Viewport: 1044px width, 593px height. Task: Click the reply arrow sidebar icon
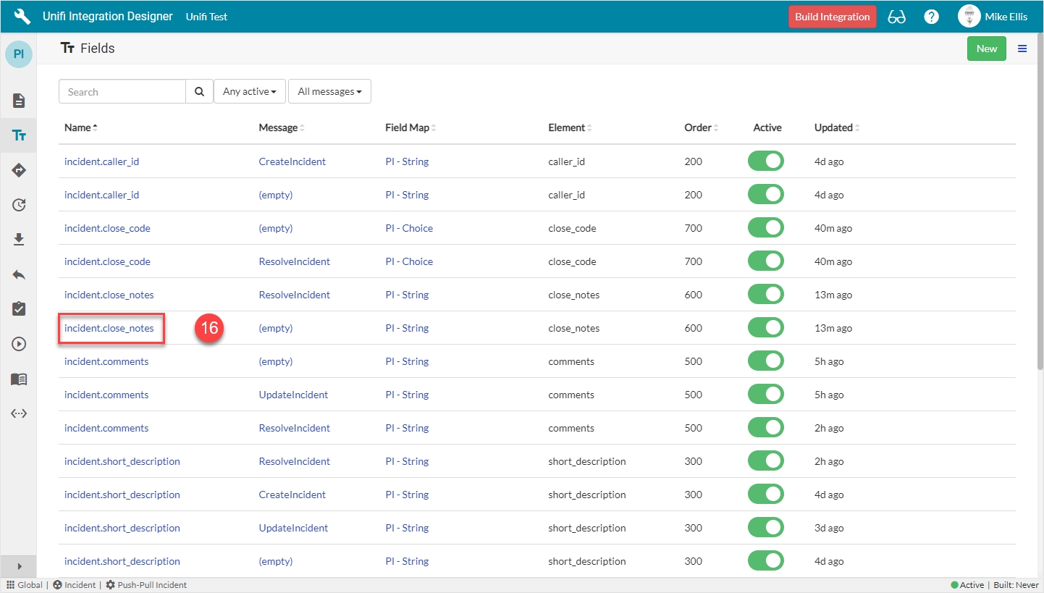[x=19, y=274]
